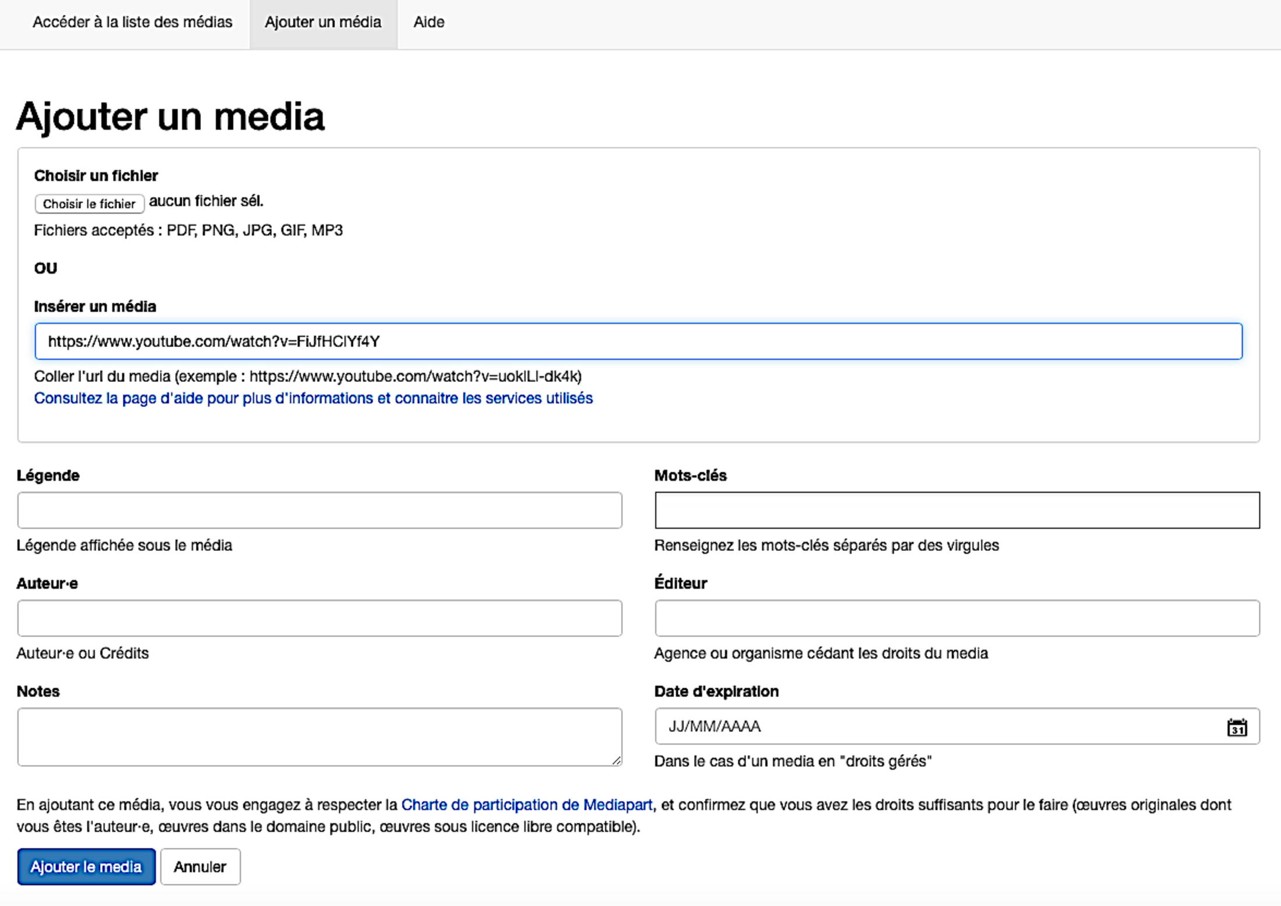Grab the Notes textarea resize handle
The height and width of the screenshot is (906, 1281).
coord(617,760)
